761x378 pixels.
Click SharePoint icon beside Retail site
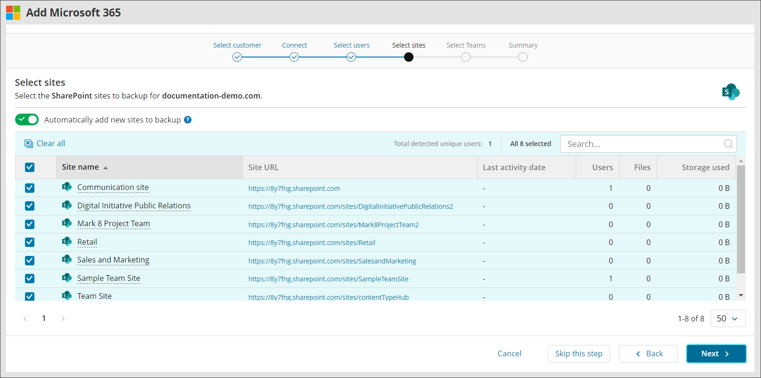tap(67, 242)
